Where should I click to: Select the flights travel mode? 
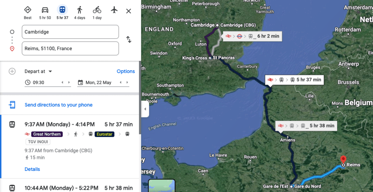pyautogui.click(x=114, y=10)
